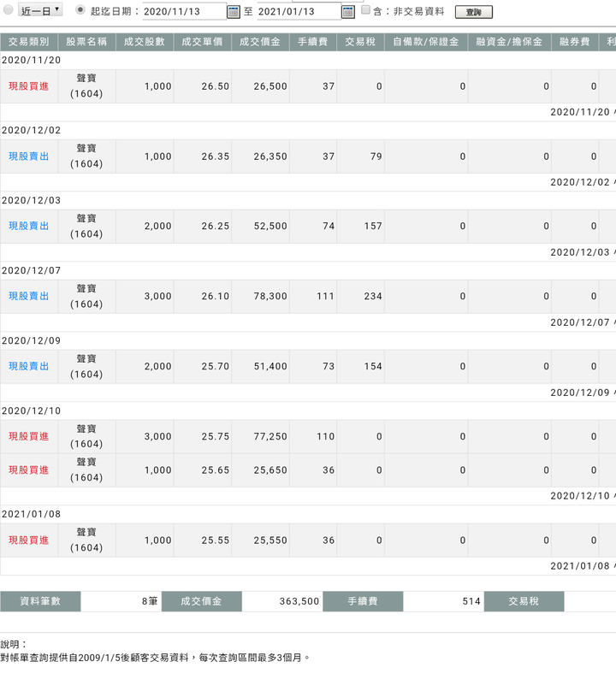Select the 起迄日期 date range radio button
The image size is (616, 685).
80,9
